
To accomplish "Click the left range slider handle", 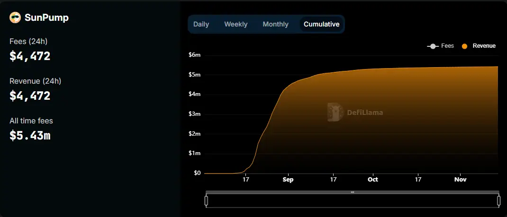I will [x=206, y=200].
